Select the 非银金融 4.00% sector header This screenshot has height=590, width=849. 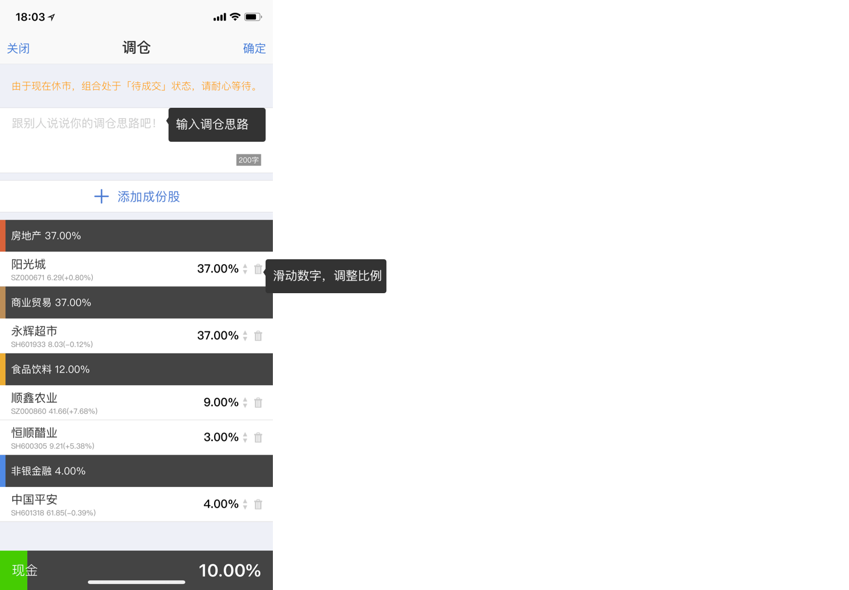[x=136, y=471]
